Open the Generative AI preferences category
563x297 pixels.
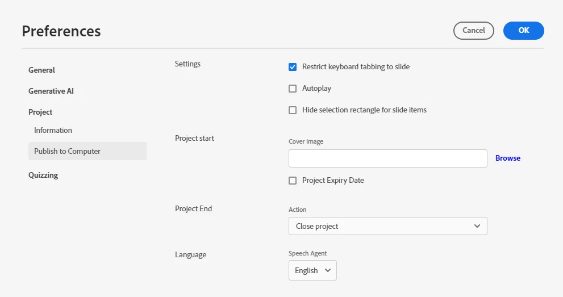click(x=51, y=91)
